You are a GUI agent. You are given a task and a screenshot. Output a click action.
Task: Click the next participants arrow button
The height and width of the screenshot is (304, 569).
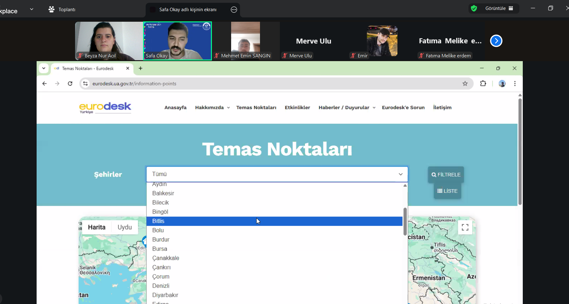click(x=496, y=41)
